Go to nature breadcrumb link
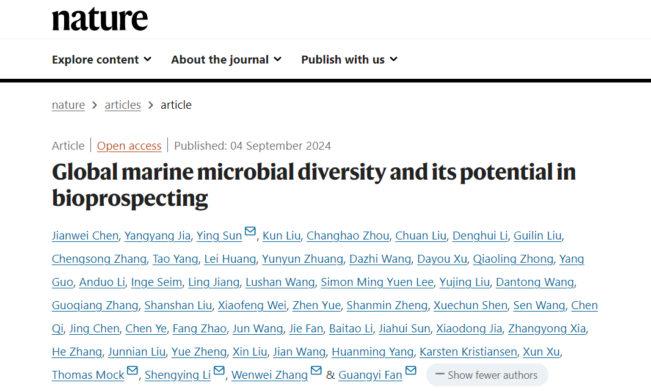 (68, 105)
